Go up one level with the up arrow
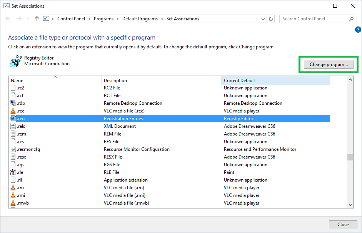This screenshot has width=362, height=233. pyautogui.click(x=37, y=19)
